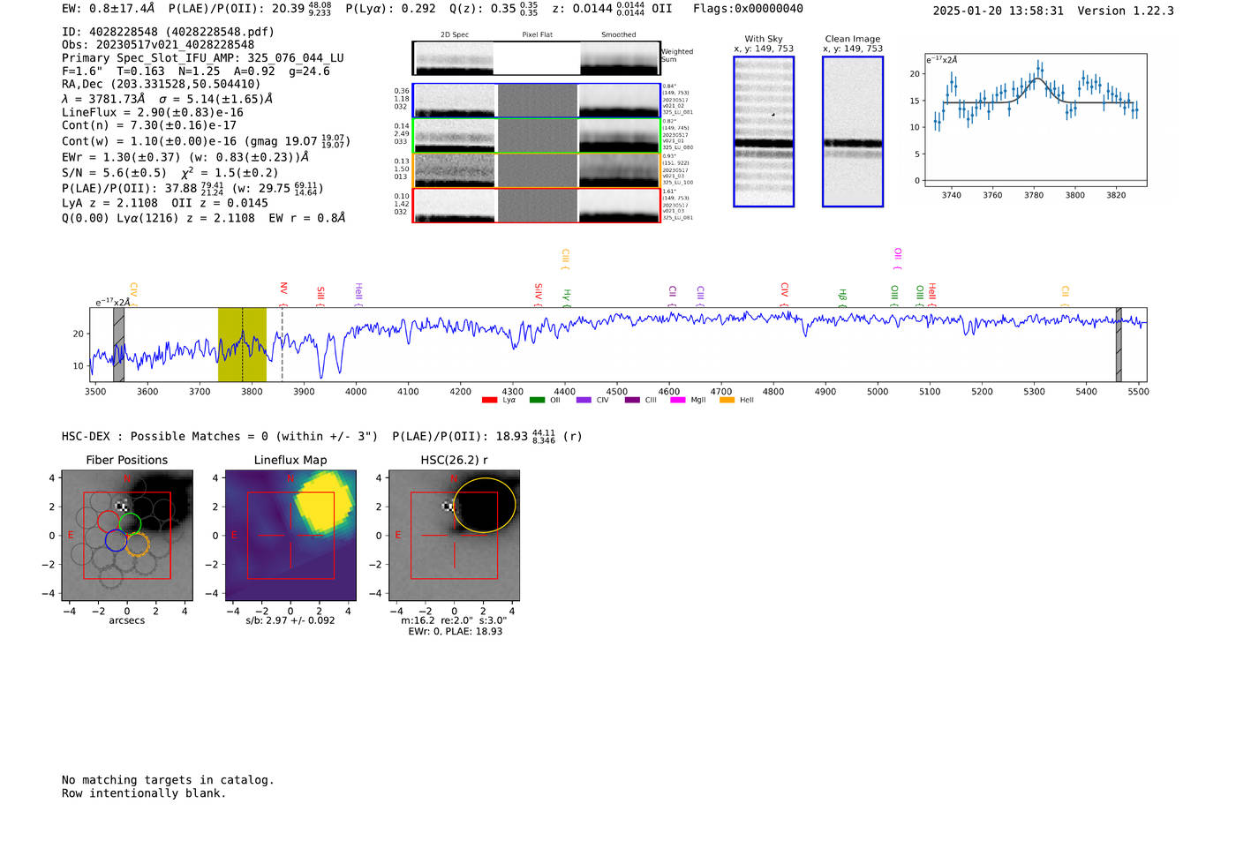Click the green Hγ line label
The image size is (1236, 841).
pos(567,297)
